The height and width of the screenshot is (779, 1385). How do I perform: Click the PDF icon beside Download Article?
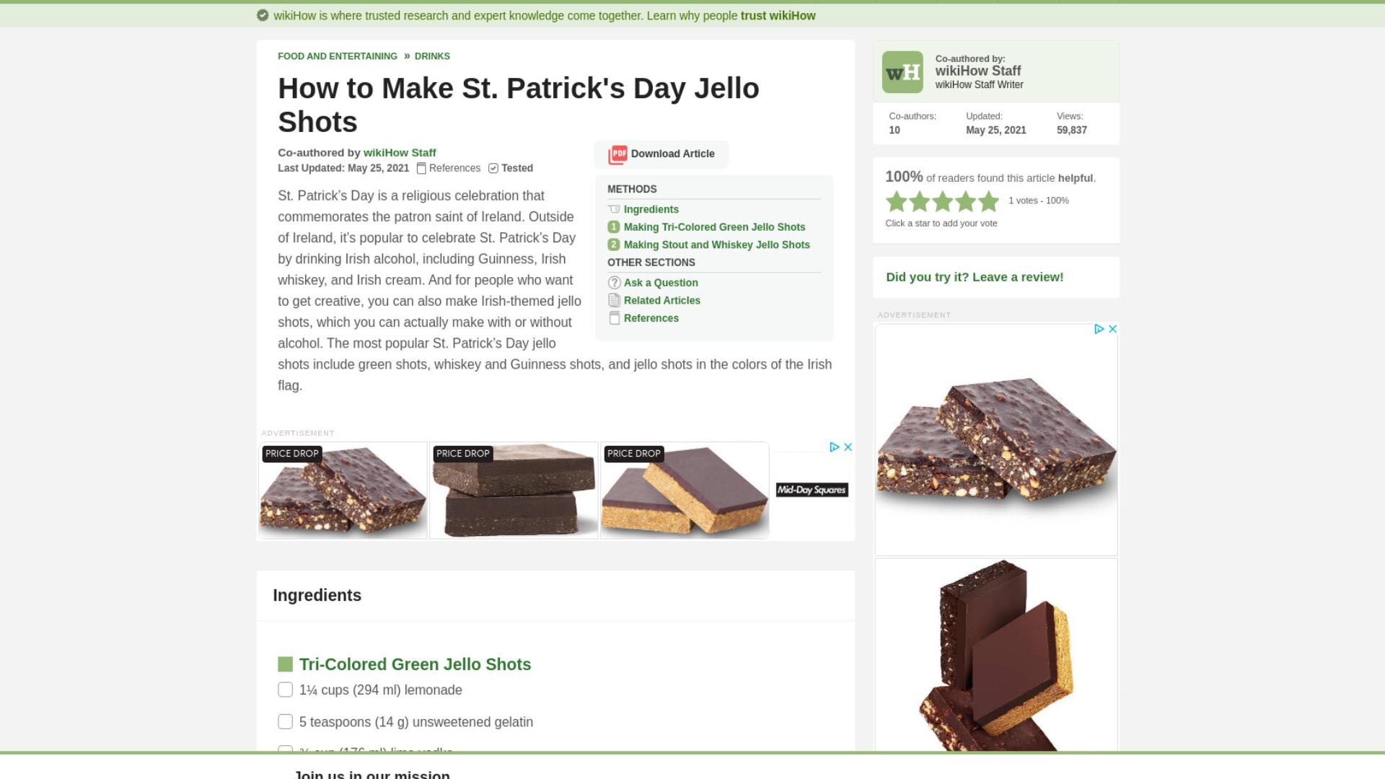click(x=617, y=154)
